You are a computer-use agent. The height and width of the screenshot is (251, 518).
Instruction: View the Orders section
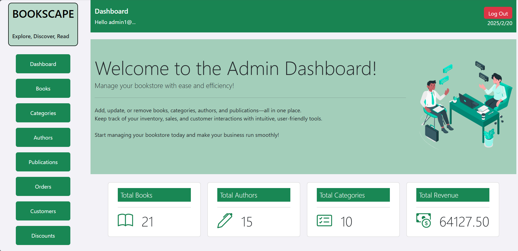pos(43,186)
